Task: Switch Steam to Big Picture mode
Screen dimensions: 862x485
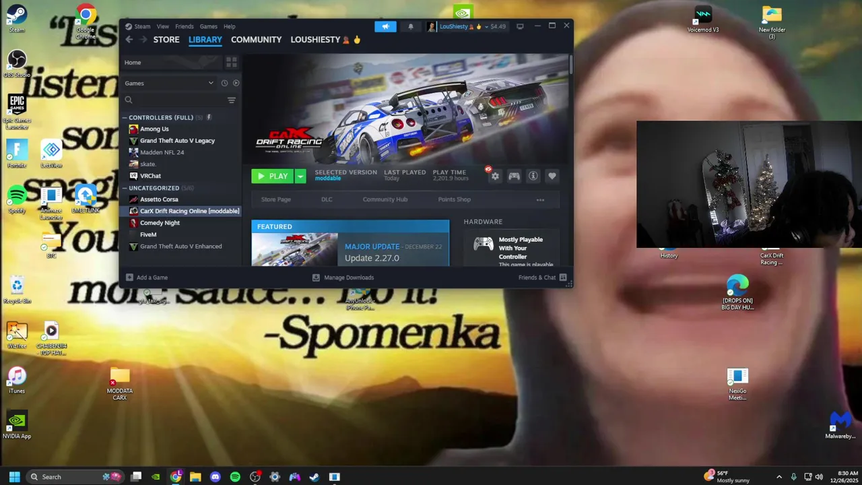Action: coord(520,26)
